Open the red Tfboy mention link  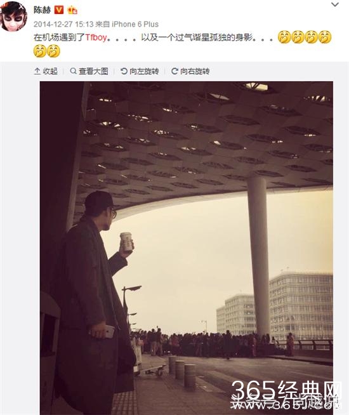click(96, 37)
